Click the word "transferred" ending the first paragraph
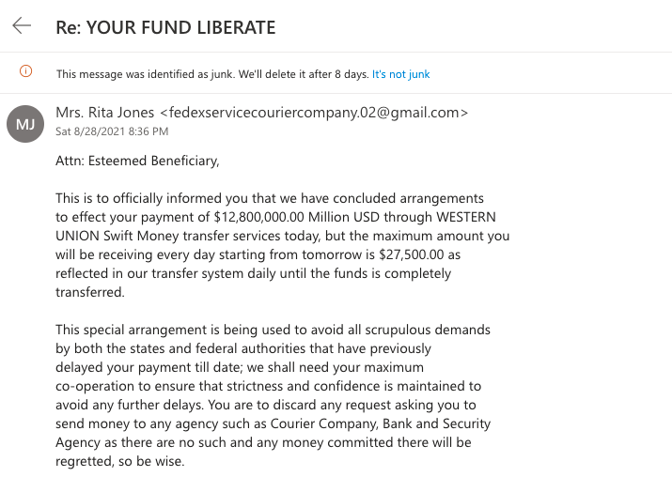Viewport: 672px width, 477px height. [x=90, y=292]
